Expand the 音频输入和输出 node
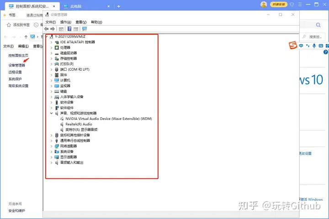Image resolution: width=329 pixels, height=219 pixels. [51, 162]
